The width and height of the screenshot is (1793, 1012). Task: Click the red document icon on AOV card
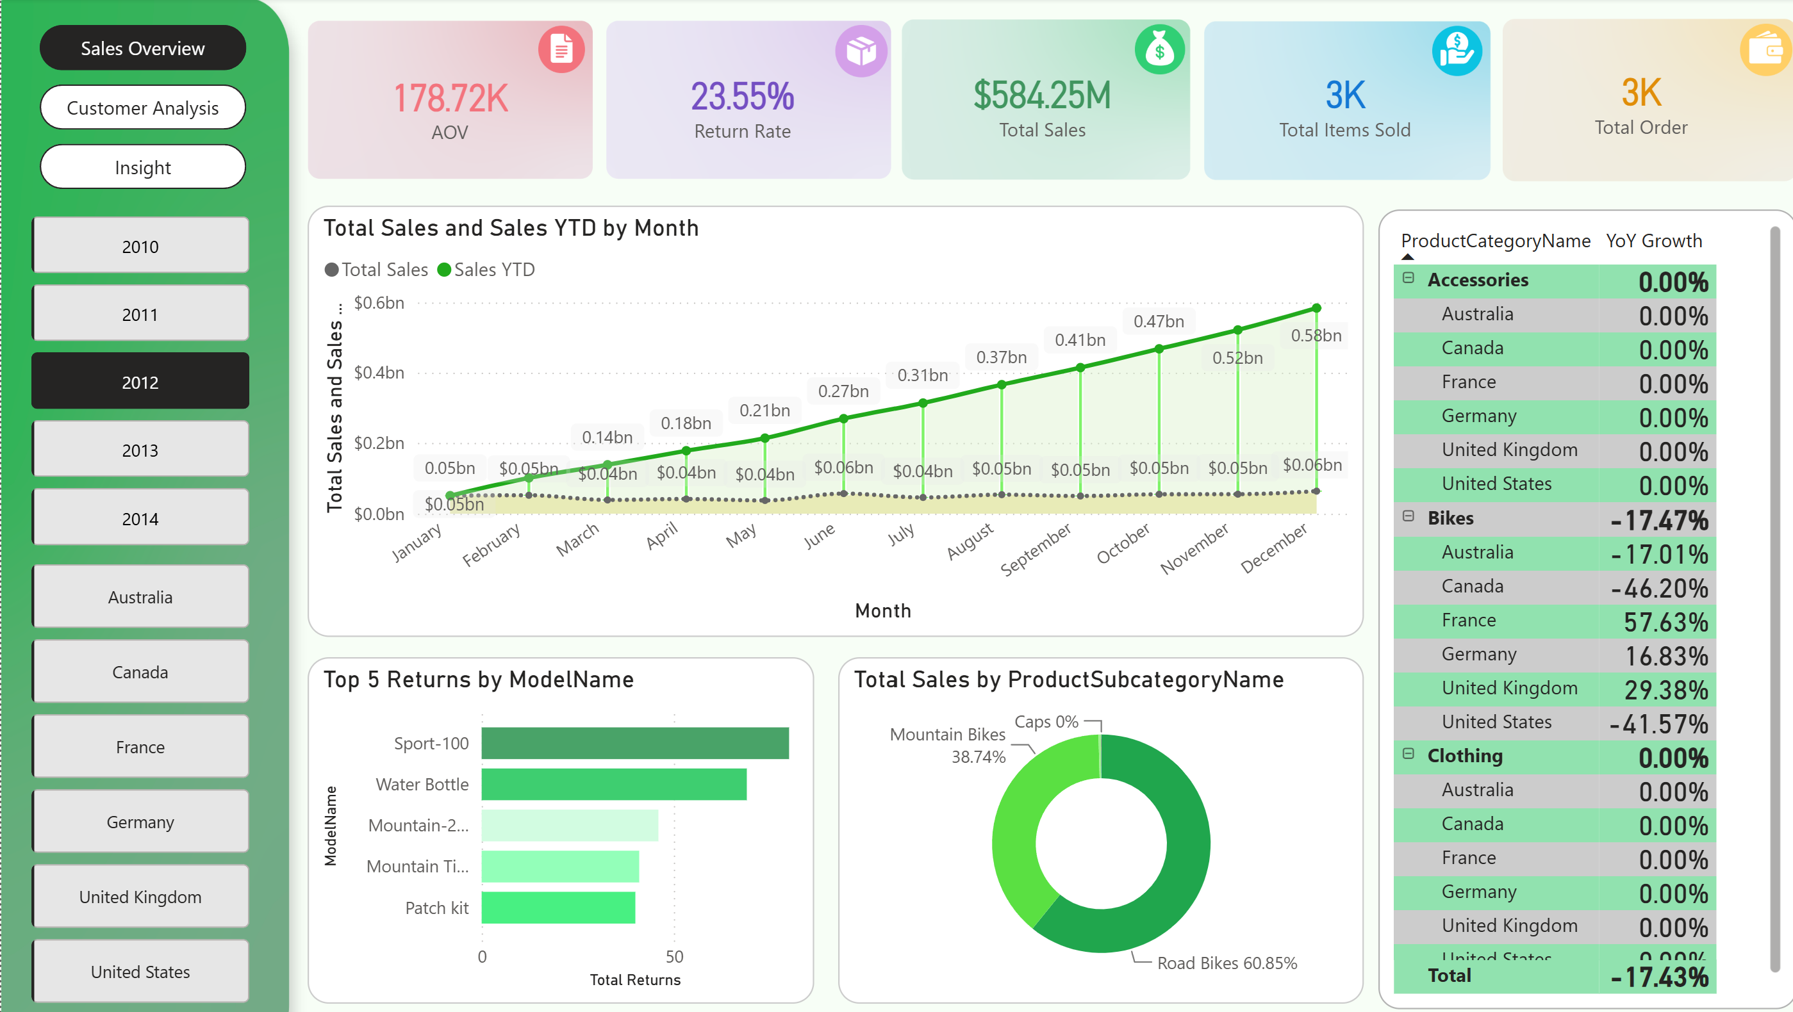pyautogui.click(x=561, y=49)
